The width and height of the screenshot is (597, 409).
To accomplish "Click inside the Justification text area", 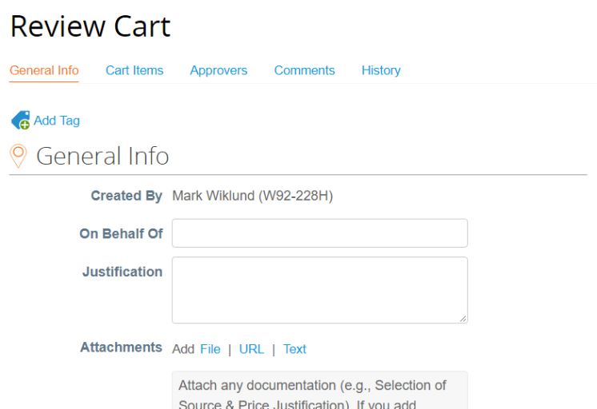I will pyautogui.click(x=319, y=289).
